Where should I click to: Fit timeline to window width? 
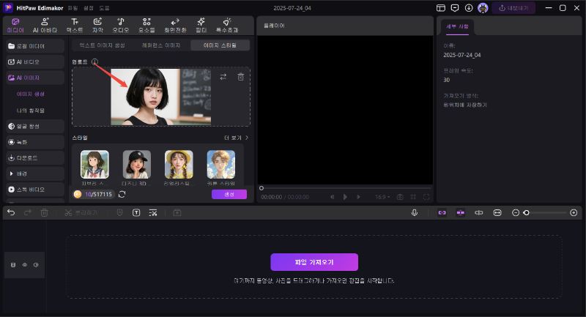(497, 212)
